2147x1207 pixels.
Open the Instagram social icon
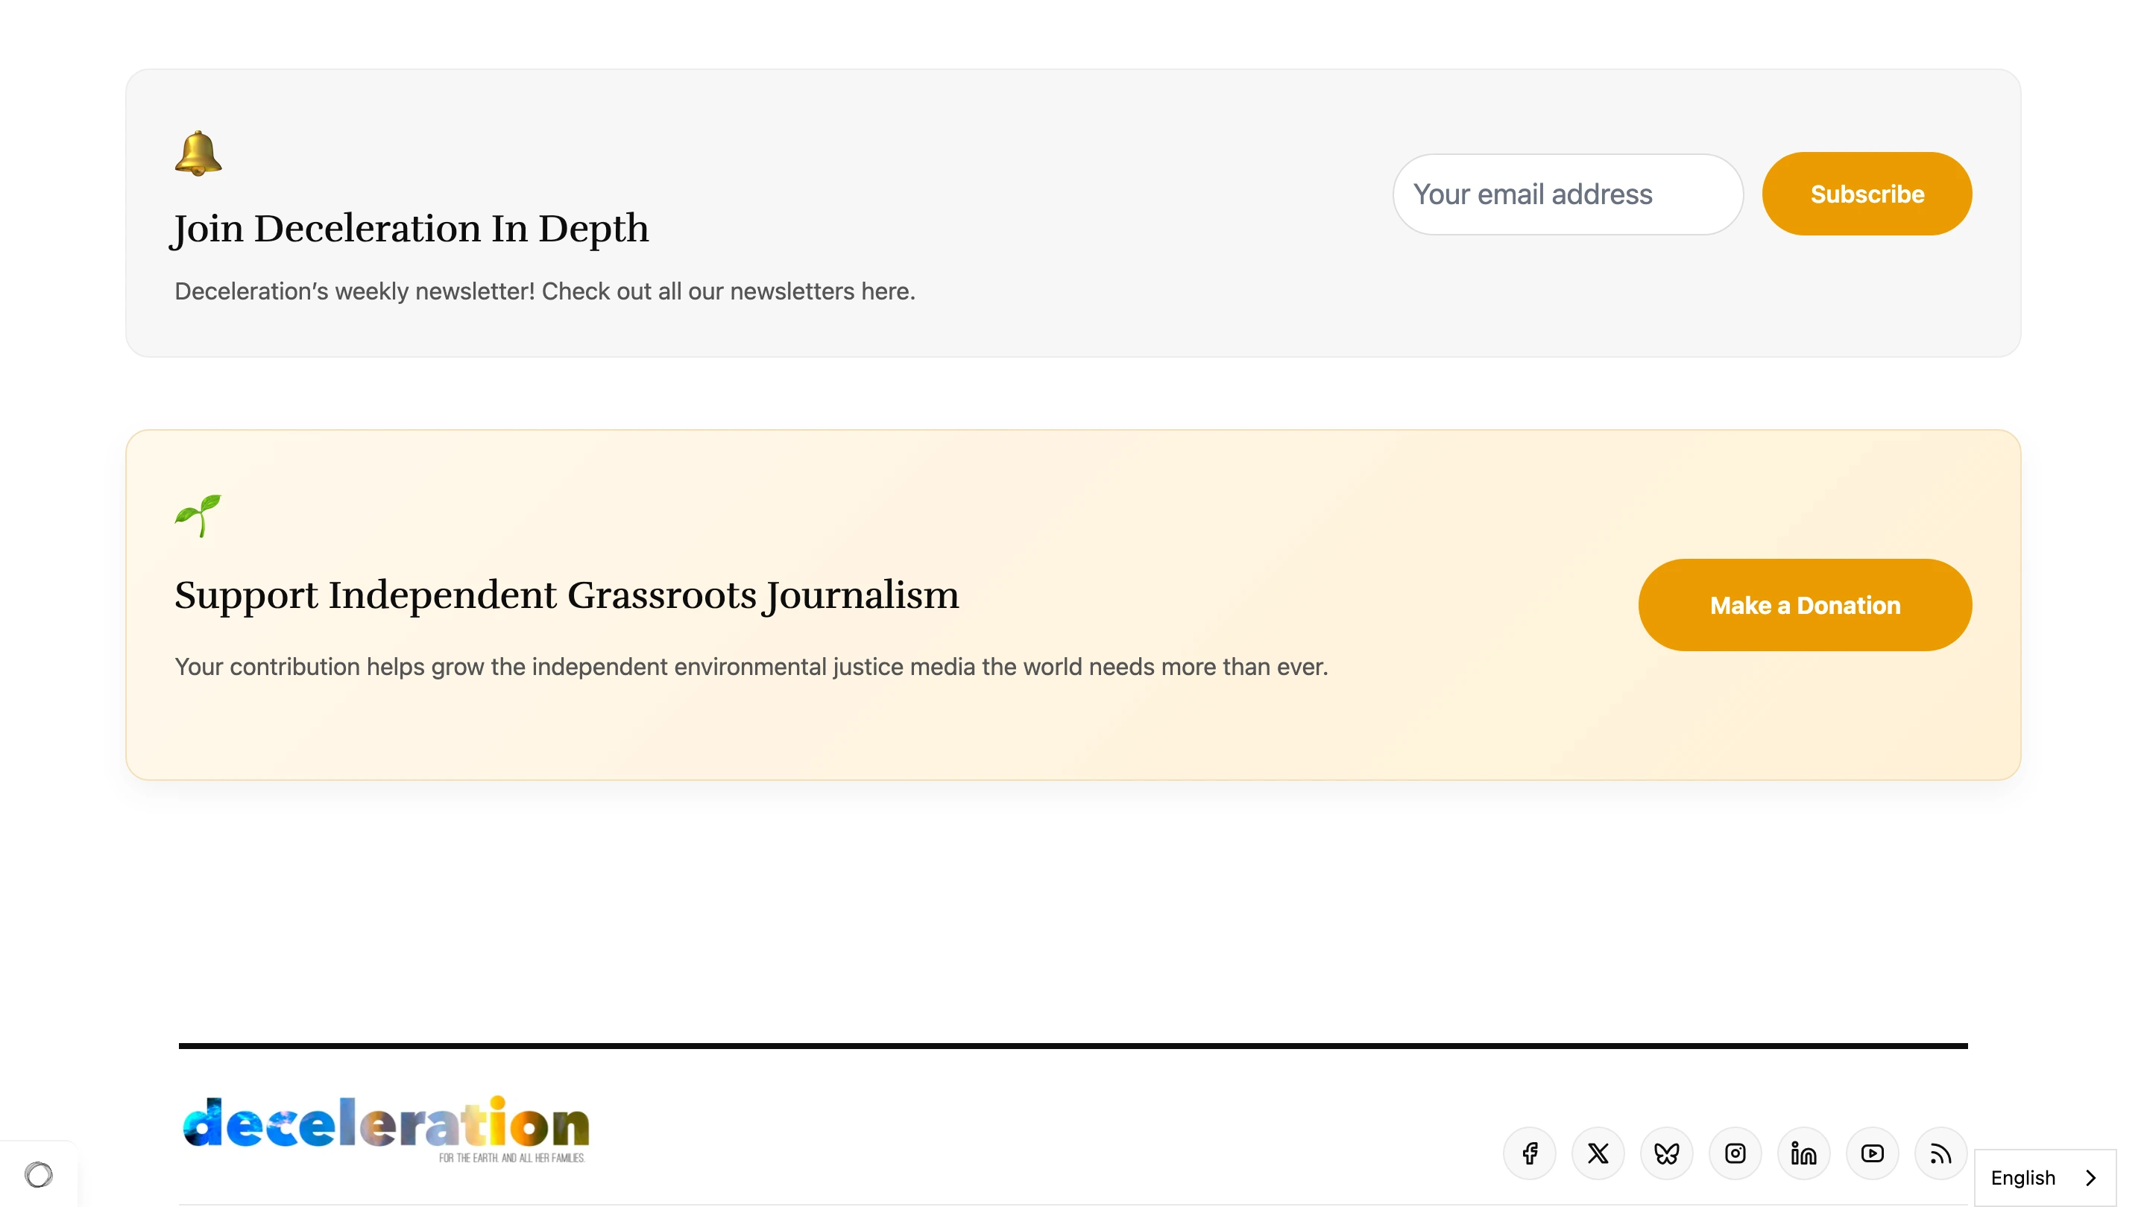tap(1735, 1153)
